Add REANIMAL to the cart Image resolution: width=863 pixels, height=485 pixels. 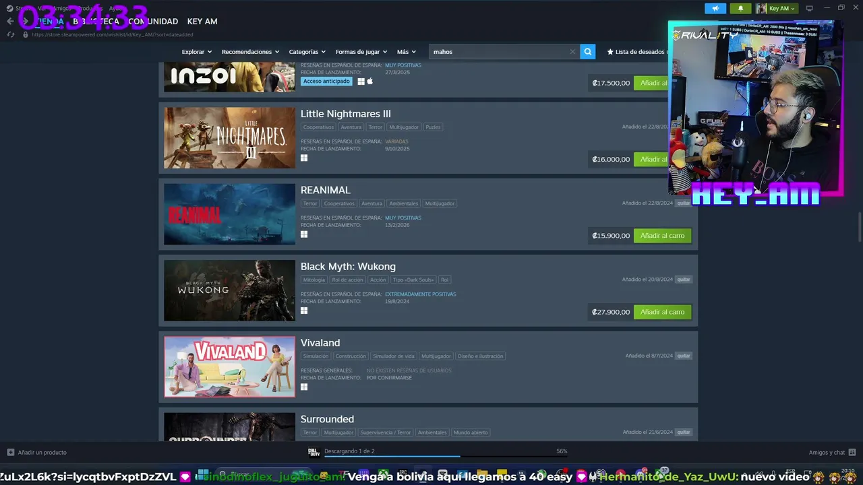click(662, 236)
